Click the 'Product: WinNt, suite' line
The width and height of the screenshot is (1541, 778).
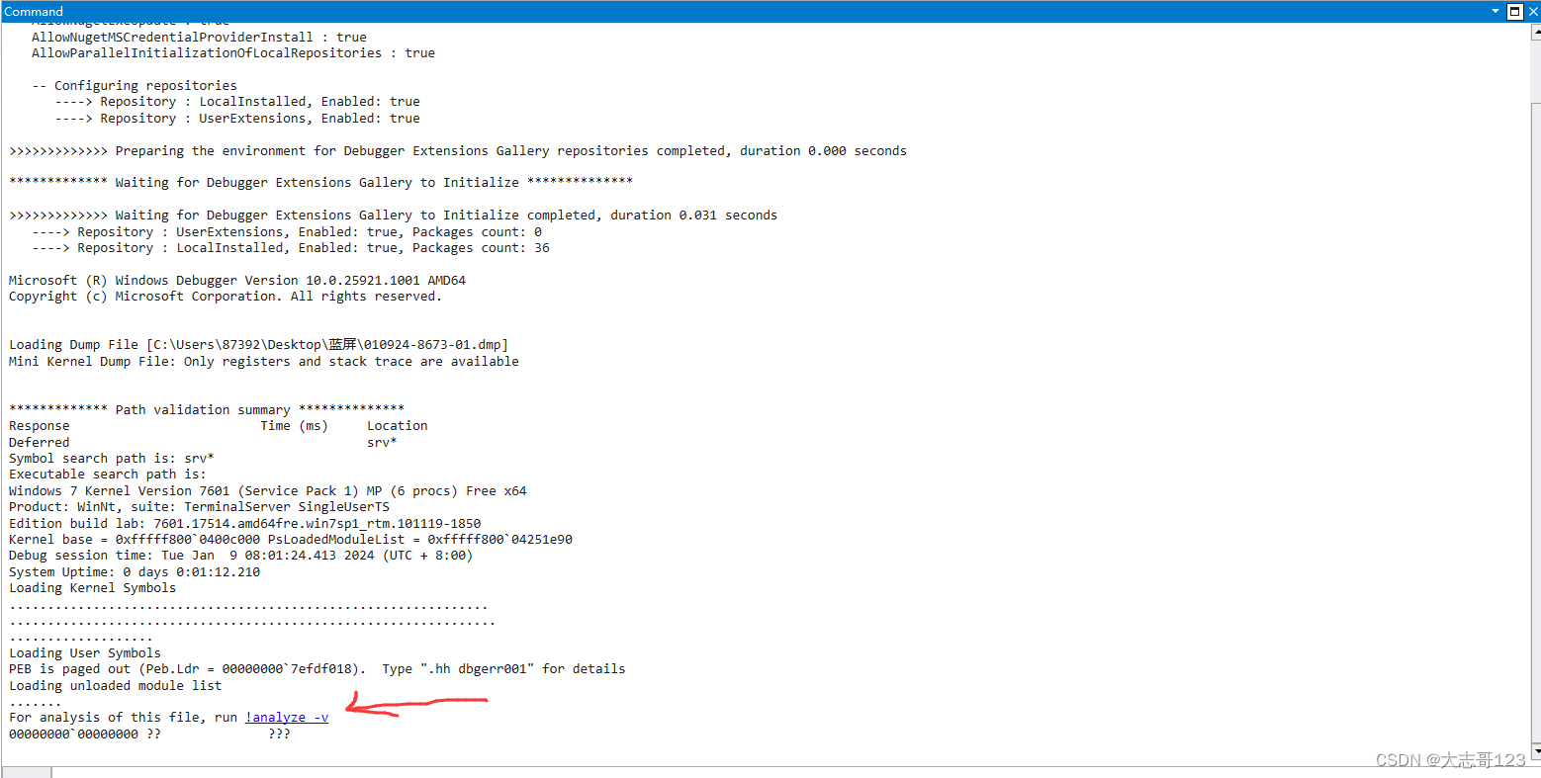click(200, 507)
